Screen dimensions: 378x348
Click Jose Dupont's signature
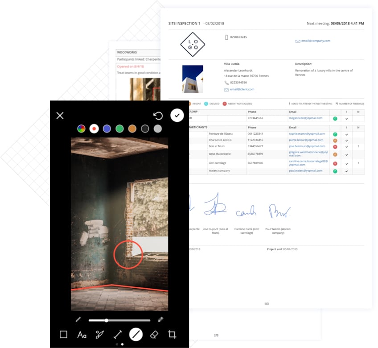point(215,204)
